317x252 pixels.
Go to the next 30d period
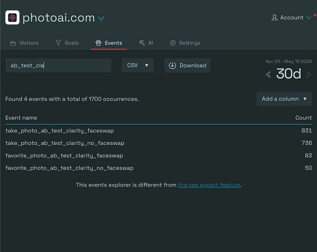point(309,74)
